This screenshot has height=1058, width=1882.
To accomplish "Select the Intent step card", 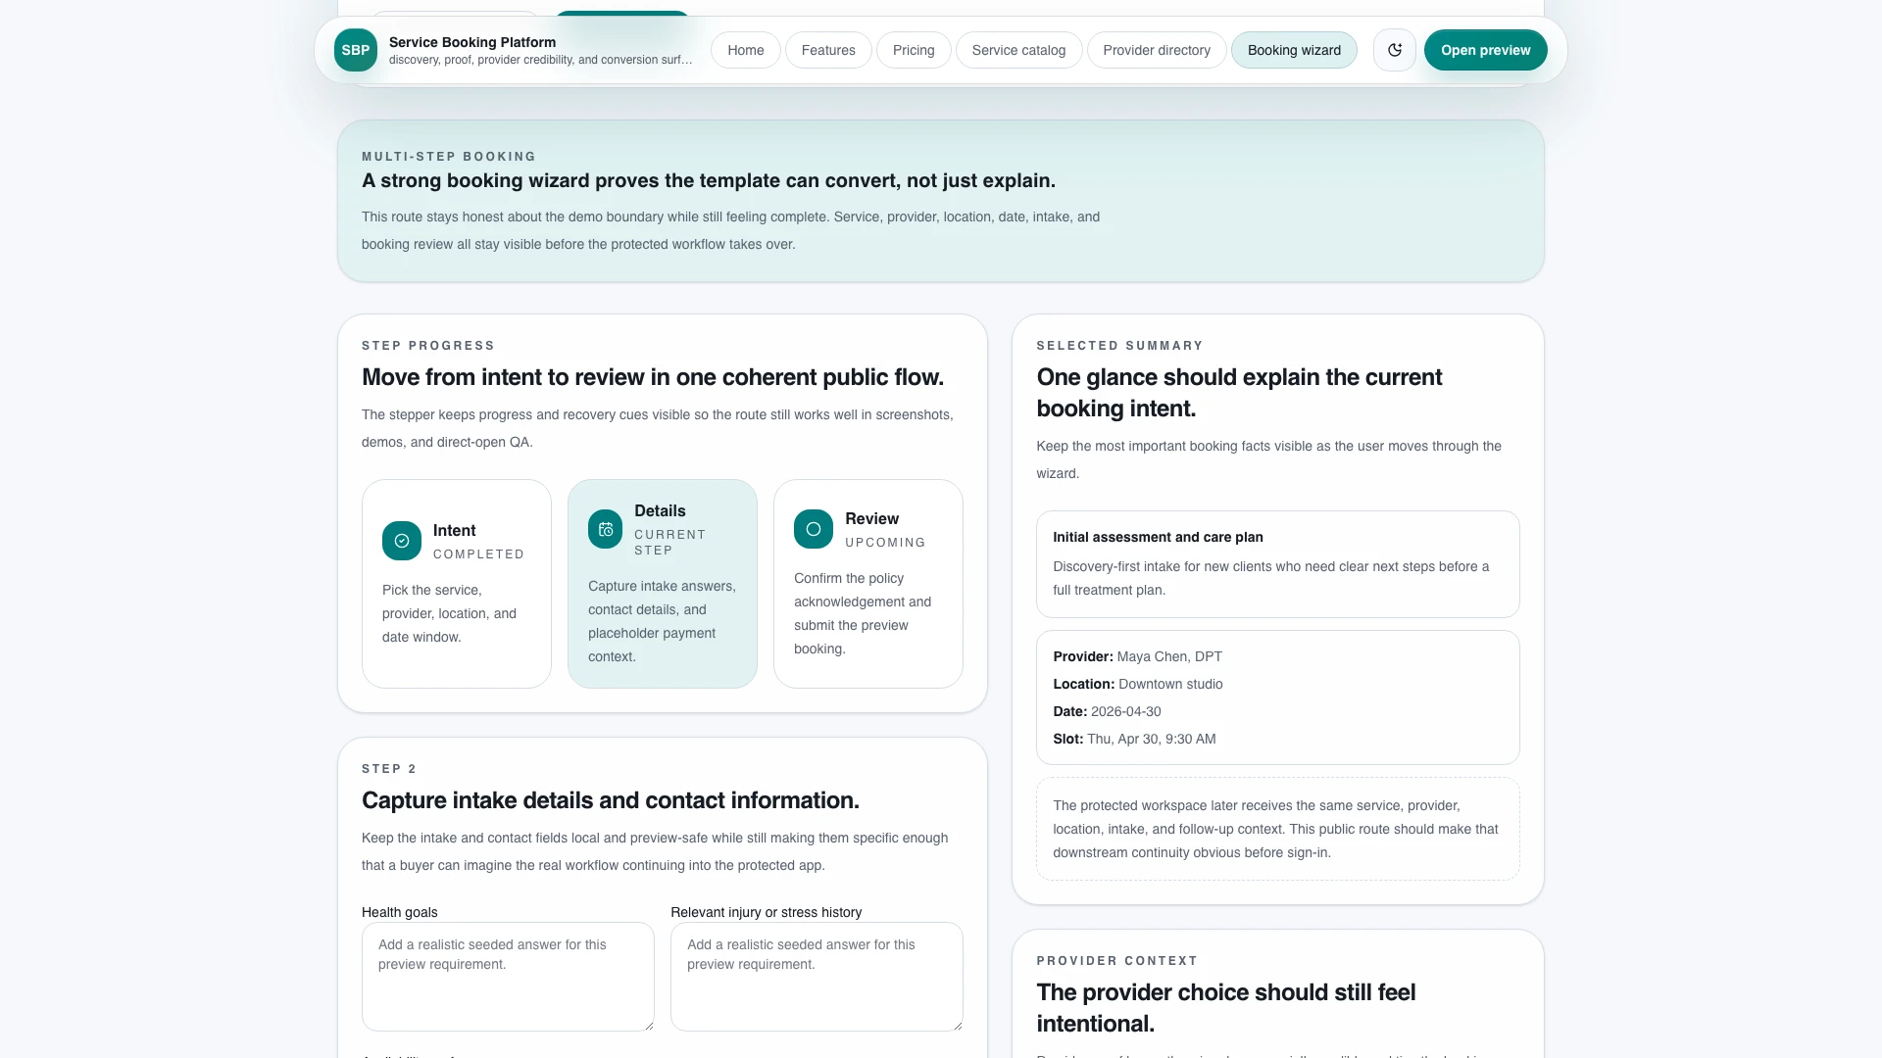I will [457, 584].
